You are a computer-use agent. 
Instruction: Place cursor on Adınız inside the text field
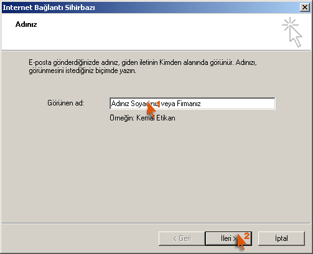point(120,104)
